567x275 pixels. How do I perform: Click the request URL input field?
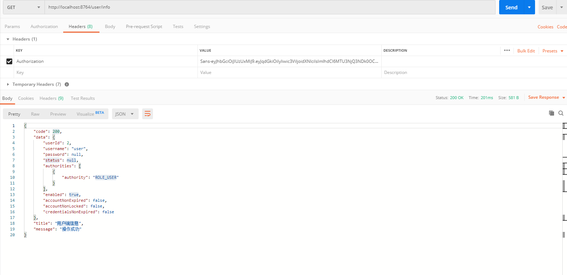point(269,7)
